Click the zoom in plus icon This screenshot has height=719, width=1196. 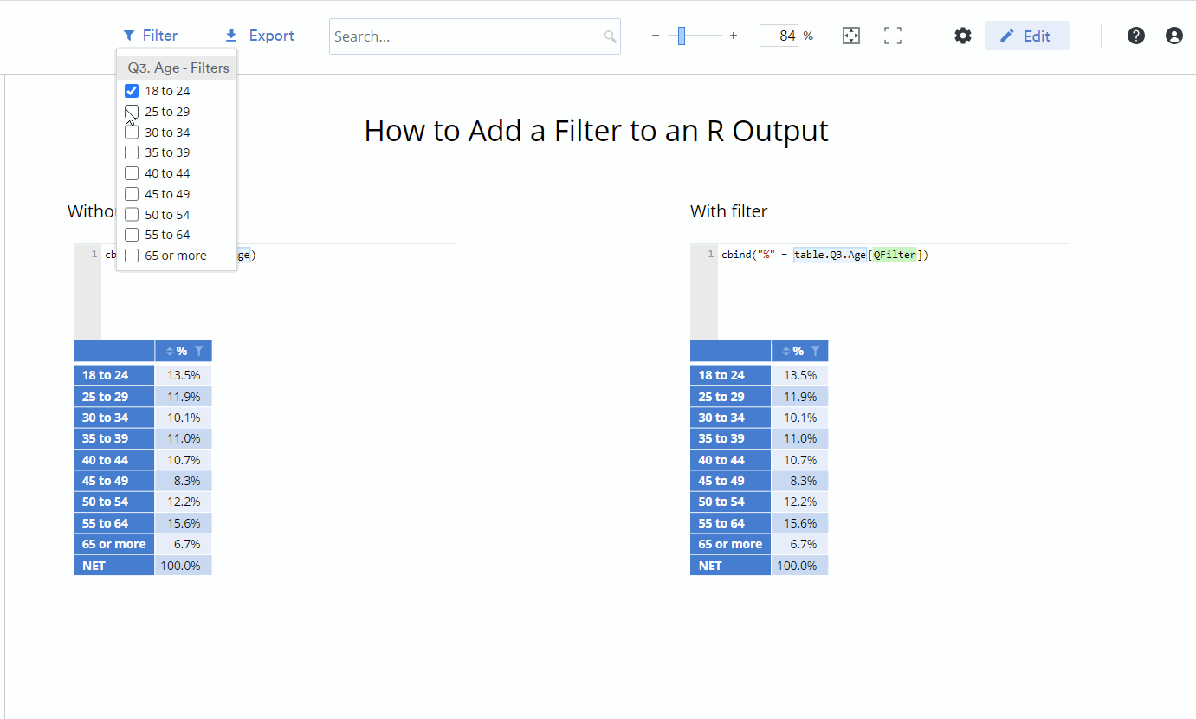(734, 36)
